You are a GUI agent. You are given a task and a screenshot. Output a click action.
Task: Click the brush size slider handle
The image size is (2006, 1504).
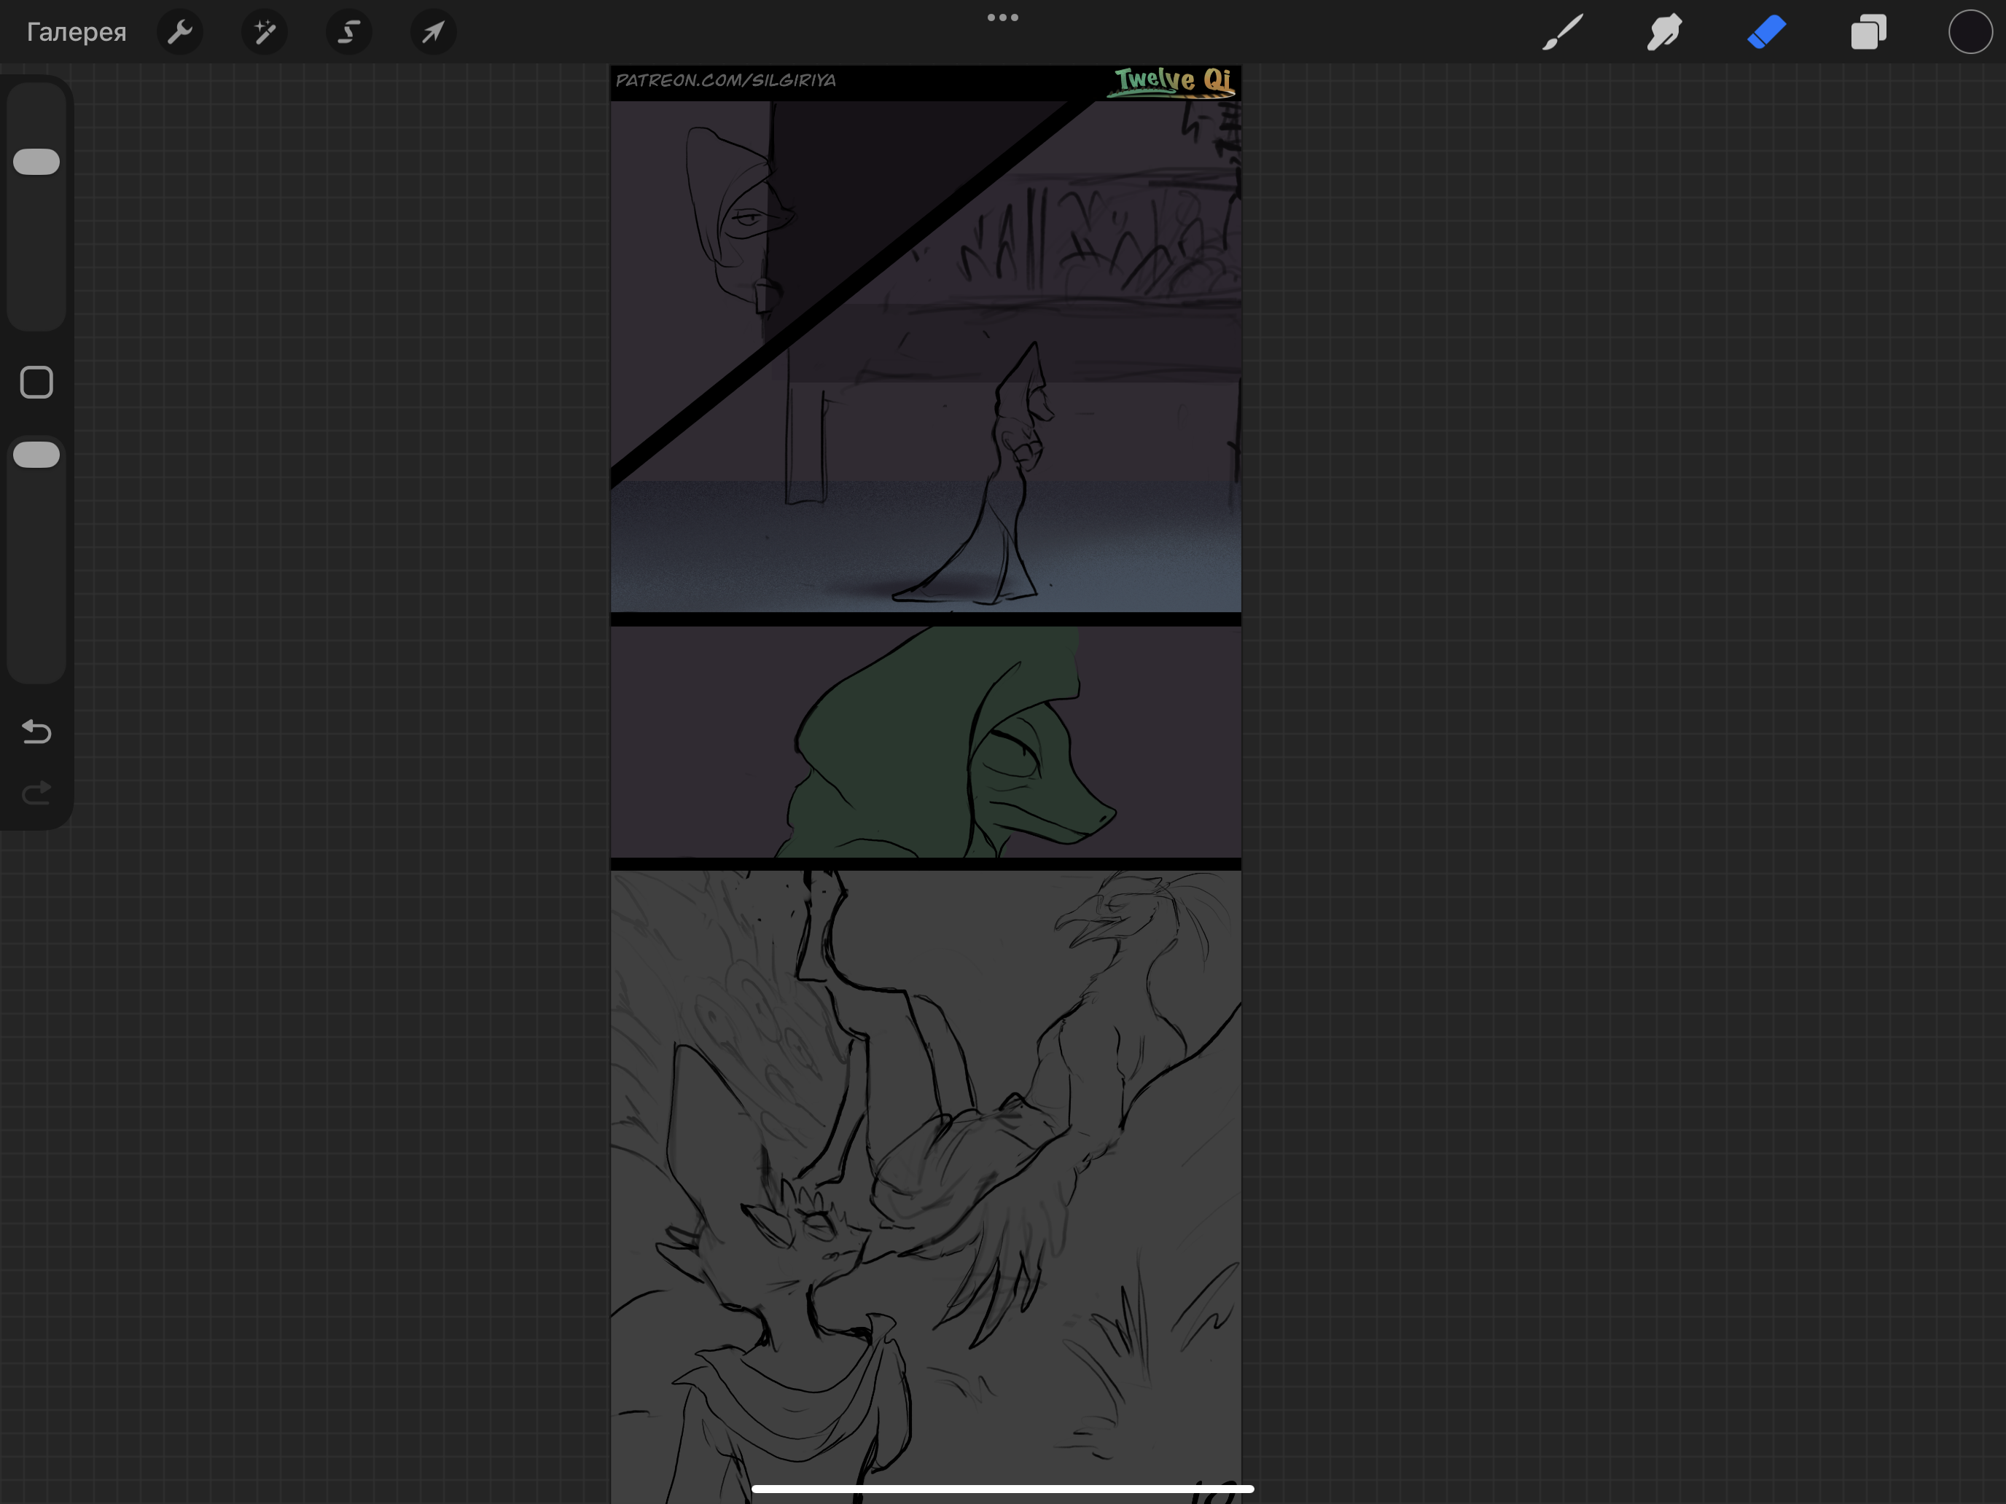click(x=36, y=161)
